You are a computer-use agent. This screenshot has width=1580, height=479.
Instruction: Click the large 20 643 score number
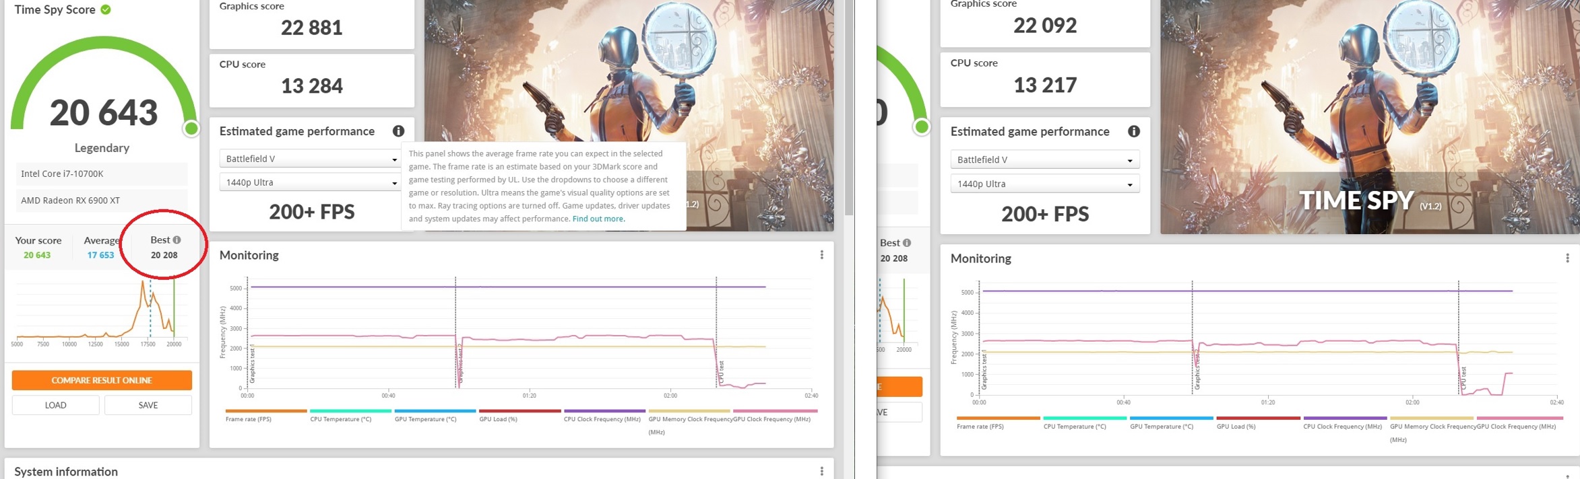(x=104, y=112)
